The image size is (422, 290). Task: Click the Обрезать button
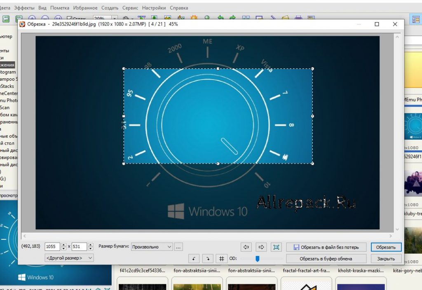click(x=386, y=247)
